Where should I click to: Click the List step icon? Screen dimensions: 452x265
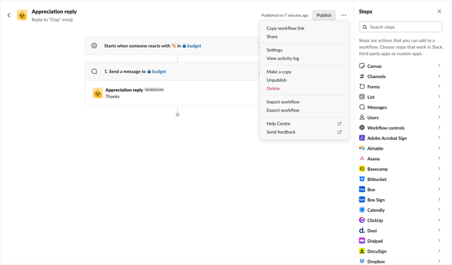tap(362, 96)
